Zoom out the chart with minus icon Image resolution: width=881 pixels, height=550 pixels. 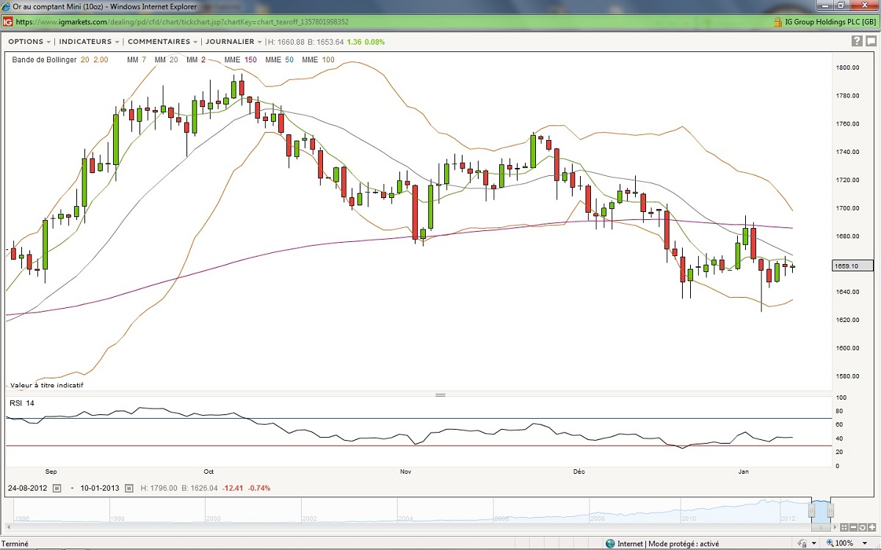pyautogui.click(x=855, y=527)
